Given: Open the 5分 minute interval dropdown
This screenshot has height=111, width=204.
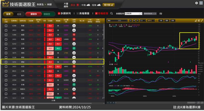Looking at the screenshot, I should click(x=143, y=21).
